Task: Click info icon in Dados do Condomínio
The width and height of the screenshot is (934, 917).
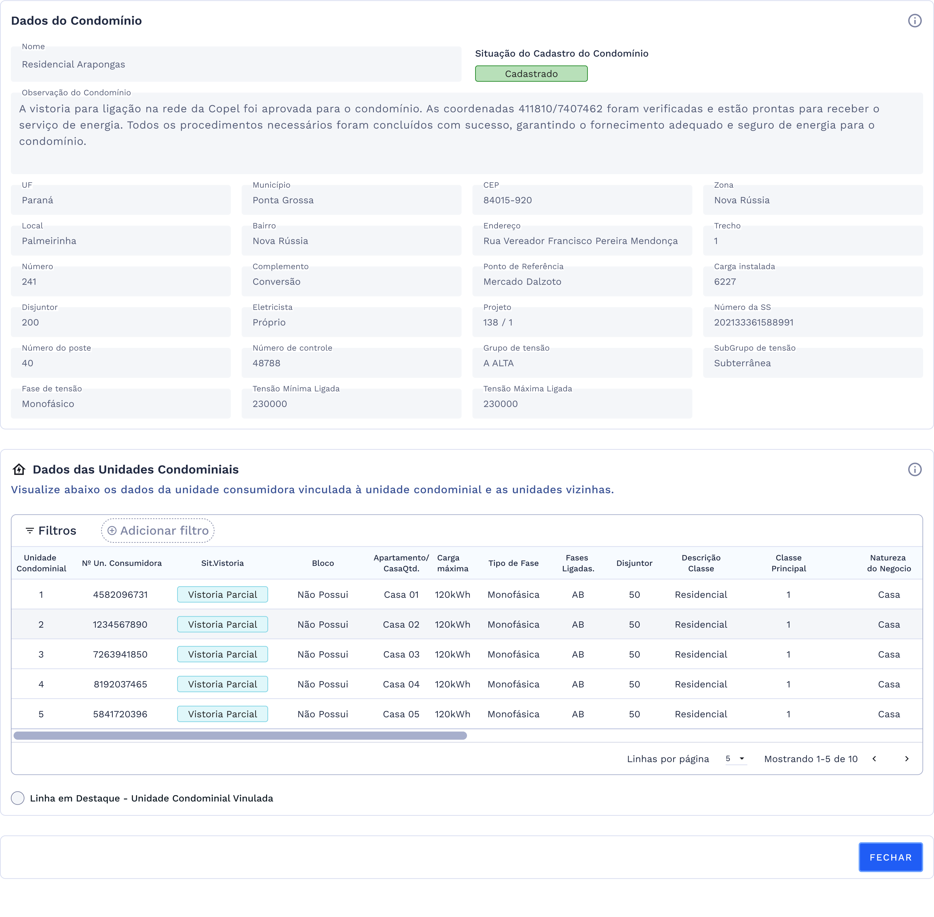Action: point(914,21)
